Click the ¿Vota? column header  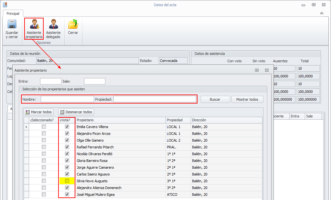(x=67, y=120)
